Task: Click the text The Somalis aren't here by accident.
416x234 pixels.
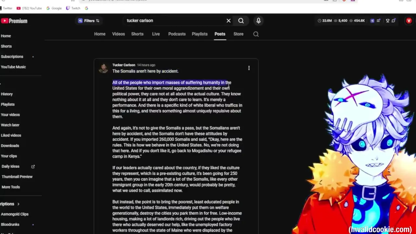Action: point(145,71)
